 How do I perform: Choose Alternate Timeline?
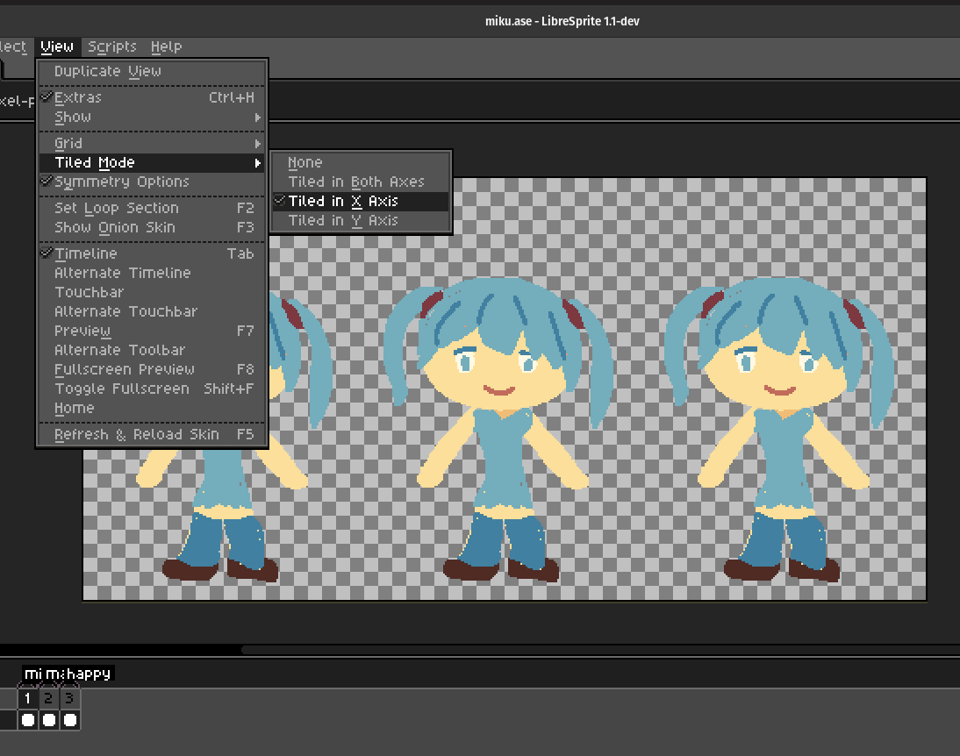click(152, 273)
